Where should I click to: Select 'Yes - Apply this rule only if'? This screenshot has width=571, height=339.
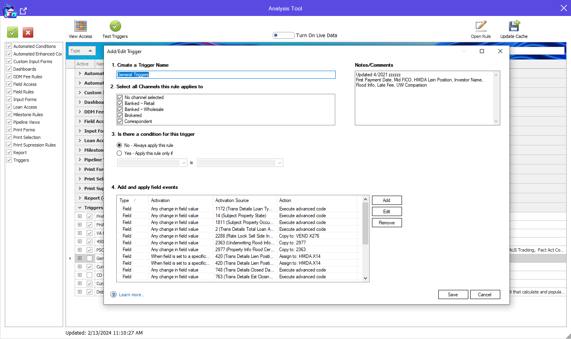tap(119, 153)
